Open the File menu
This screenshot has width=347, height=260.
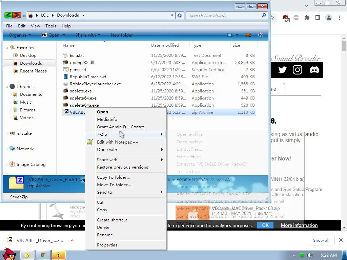pos(9,26)
